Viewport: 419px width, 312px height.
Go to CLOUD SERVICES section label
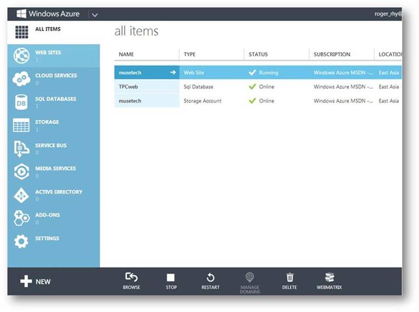coord(56,75)
